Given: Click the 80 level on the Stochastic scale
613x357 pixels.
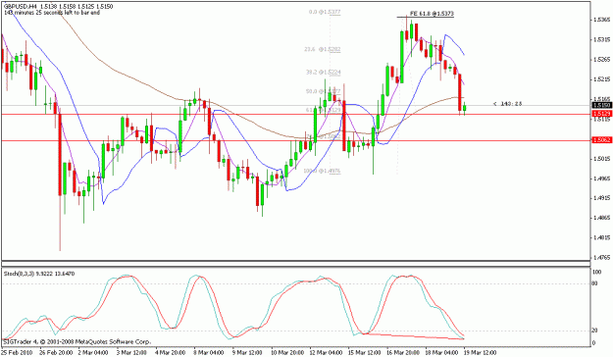Looking at the screenshot, I should point(595,283).
